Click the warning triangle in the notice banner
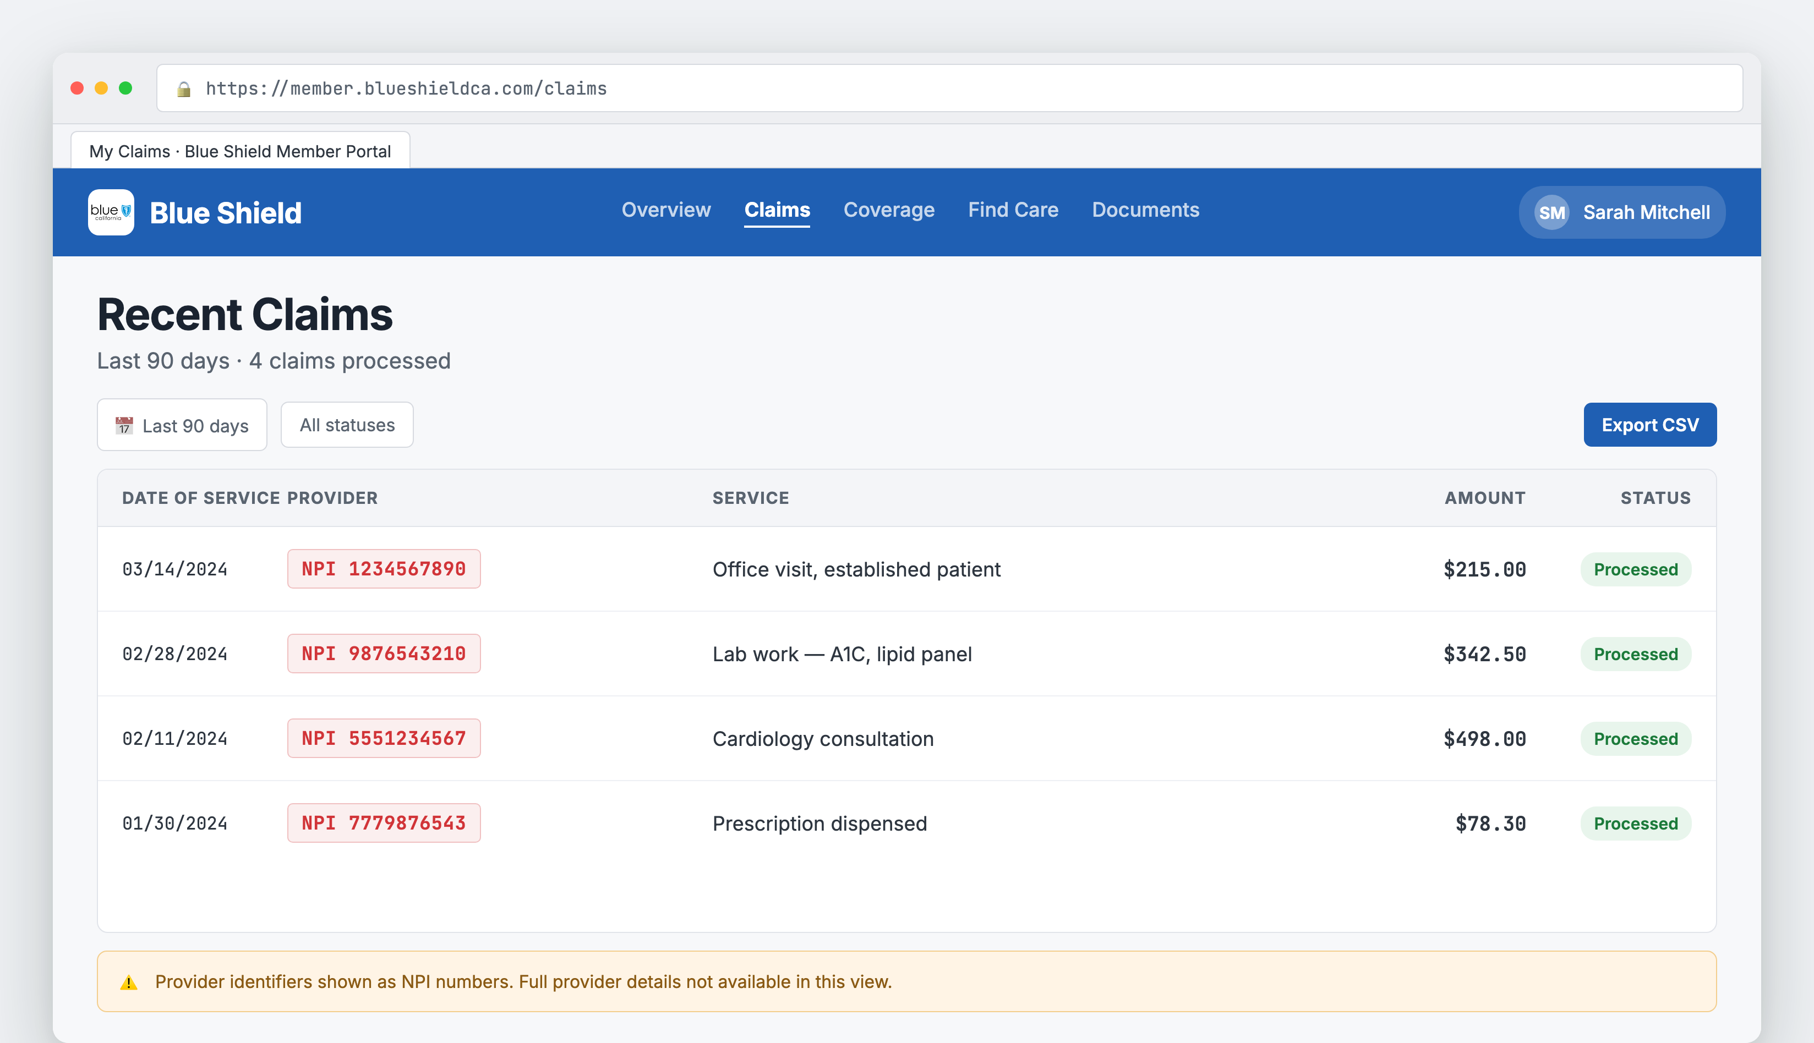Viewport: 1814px width, 1043px height. click(x=130, y=982)
